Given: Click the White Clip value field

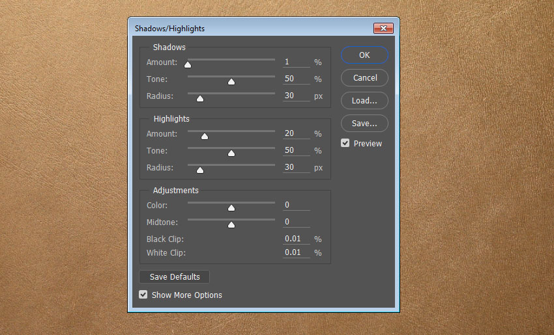Looking at the screenshot, I should [x=296, y=252].
